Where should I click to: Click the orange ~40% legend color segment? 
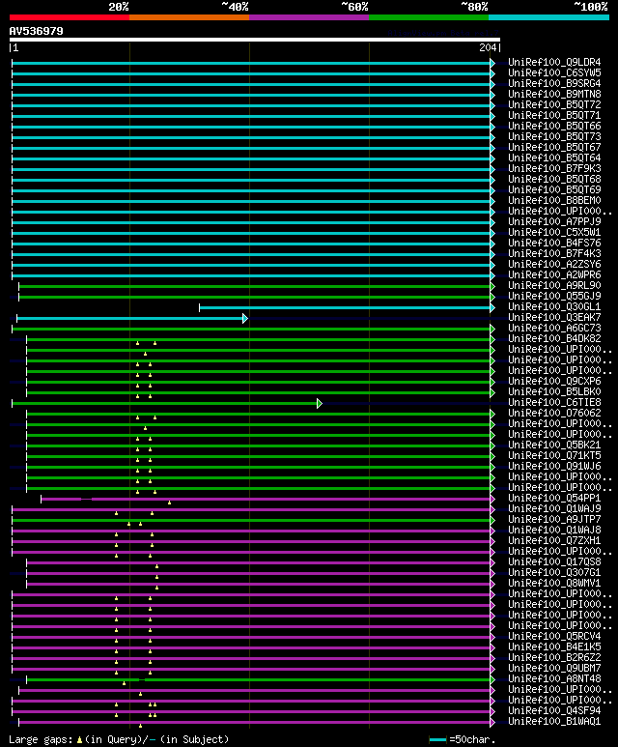(x=189, y=17)
